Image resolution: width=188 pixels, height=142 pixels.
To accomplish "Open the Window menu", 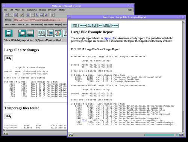I will (x=62, y=10).
